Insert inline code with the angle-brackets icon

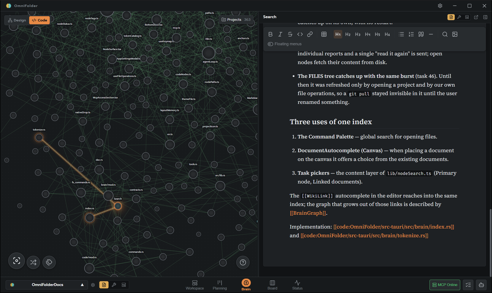pyautogui.click(x=300, y=34)
